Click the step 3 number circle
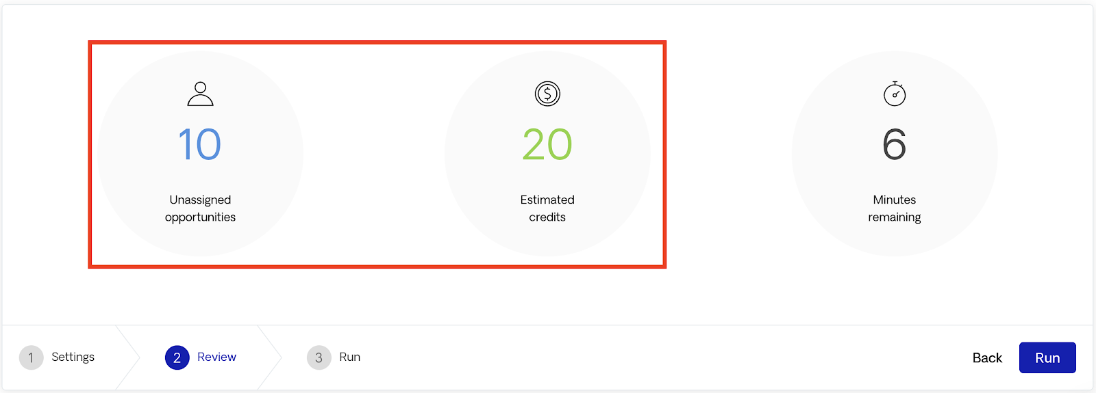The height and width of the screenshot is (393, 1096). pos(319,357)
